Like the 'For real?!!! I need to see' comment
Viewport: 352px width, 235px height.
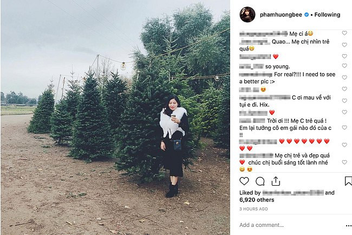pyautogui.click(x=344, y=77)
